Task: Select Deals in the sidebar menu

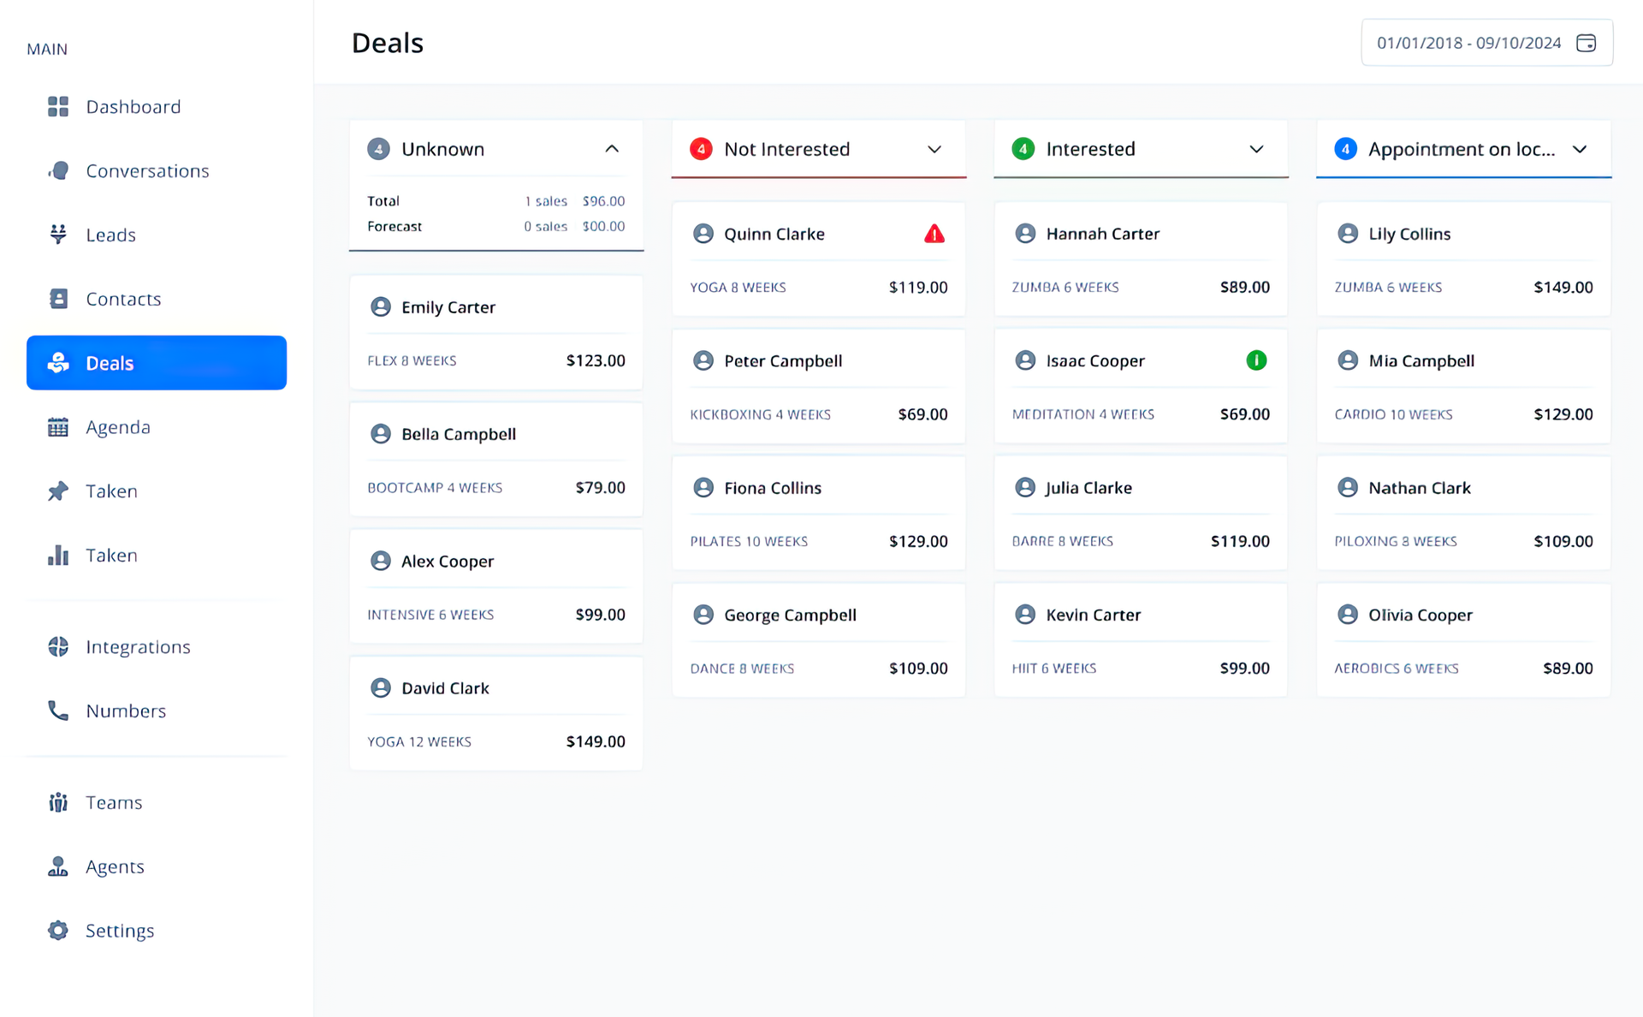Action: click(109, 362)
